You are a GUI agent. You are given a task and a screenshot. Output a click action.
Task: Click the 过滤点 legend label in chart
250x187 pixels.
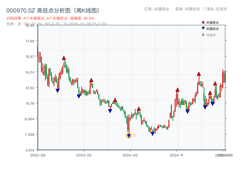coord(211,35)
